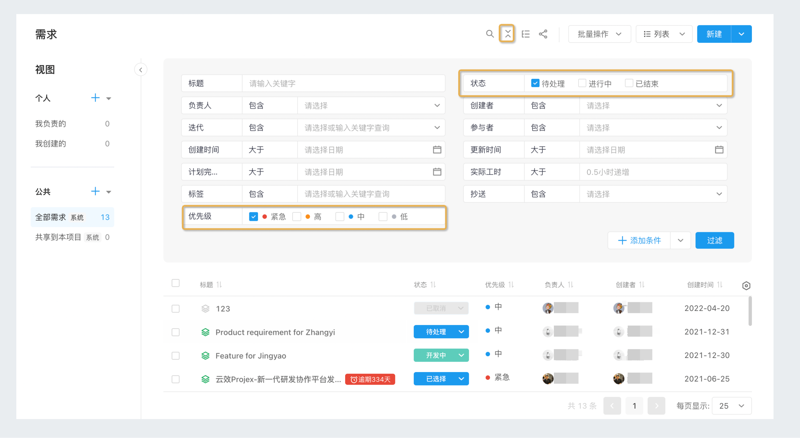Open calendar for 更新时间 date
The width and height of the screenshot is (800, 439).
coord(719,150)
